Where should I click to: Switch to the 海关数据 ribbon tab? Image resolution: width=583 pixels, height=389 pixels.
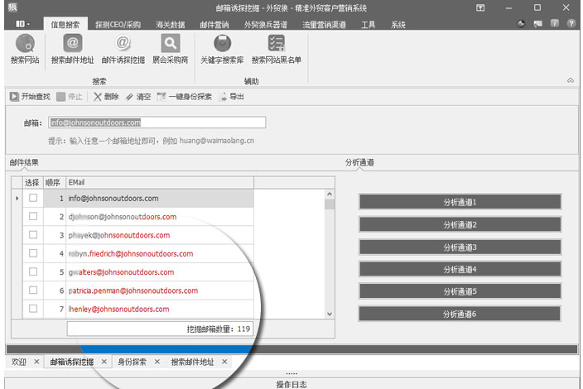pyautogui.click(x=170, y=25)
